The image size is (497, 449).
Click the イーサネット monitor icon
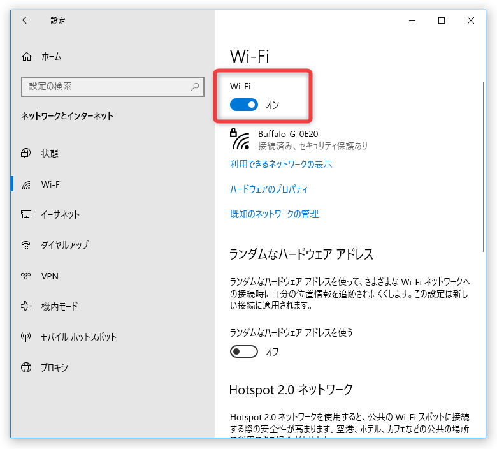[x=26, y=214]
